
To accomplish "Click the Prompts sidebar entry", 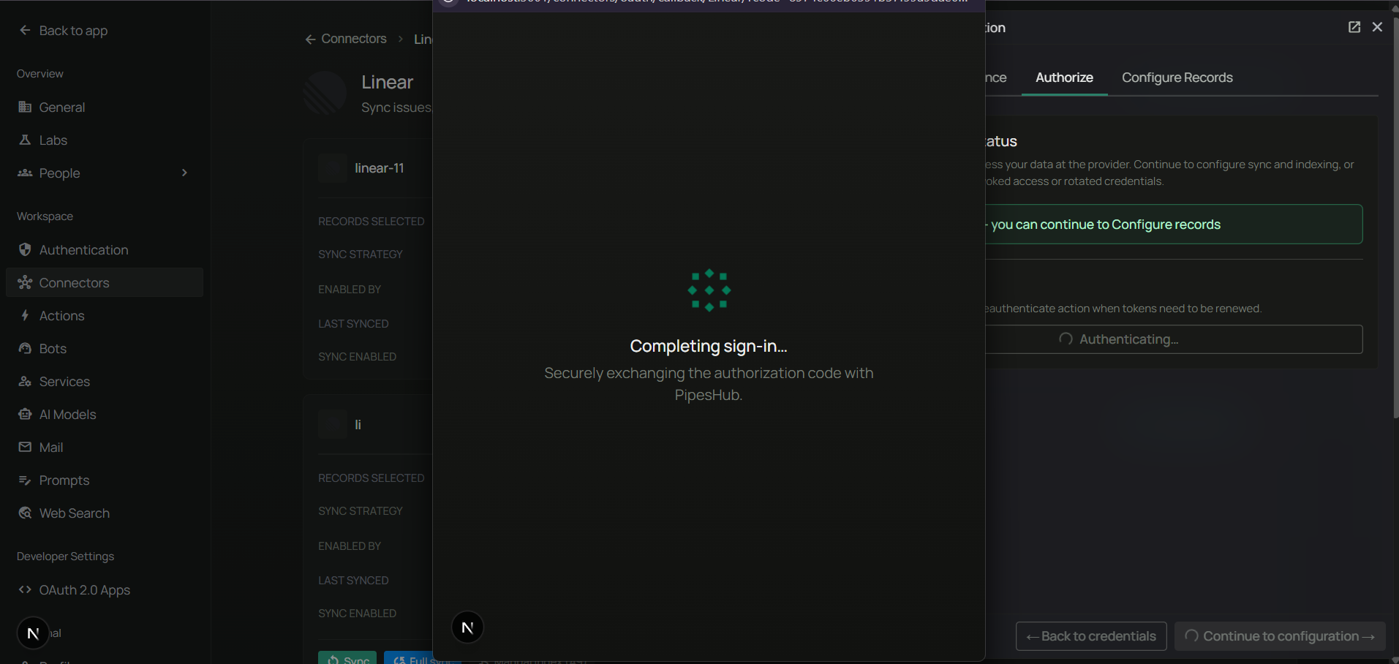I will 105,480.
